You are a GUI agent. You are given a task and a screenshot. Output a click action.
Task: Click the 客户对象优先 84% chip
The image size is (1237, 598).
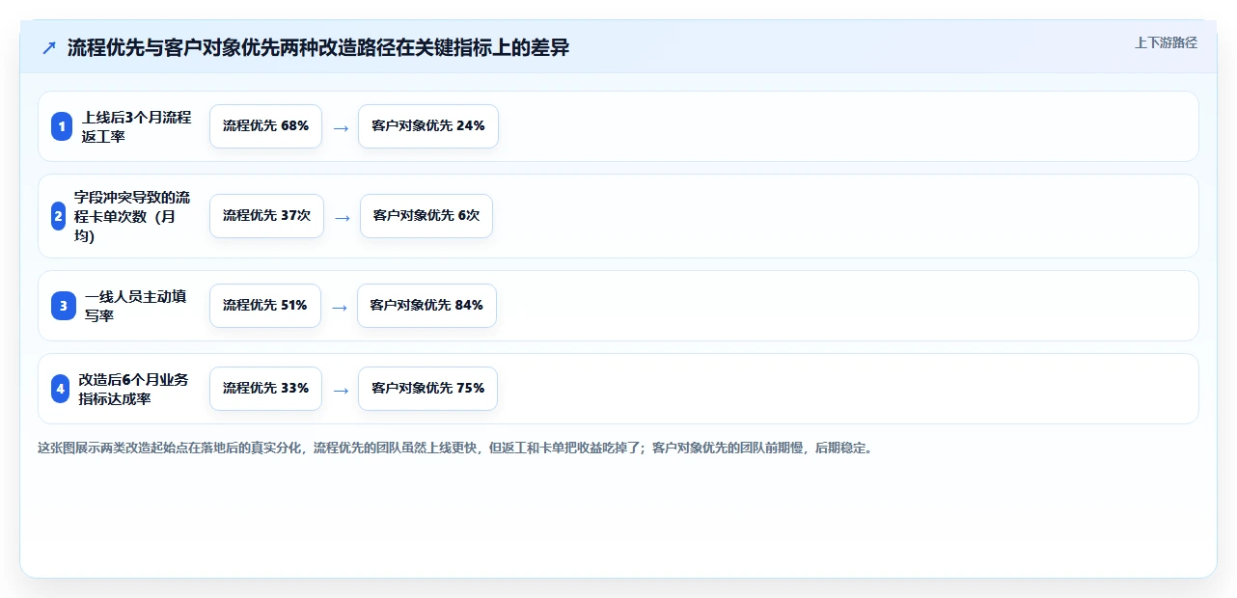[x=426, y=306]
